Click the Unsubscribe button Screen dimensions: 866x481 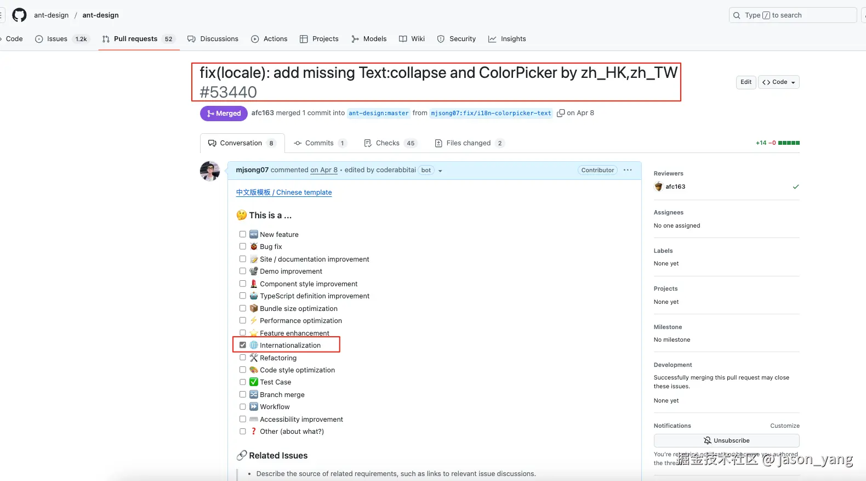point(727,440)
